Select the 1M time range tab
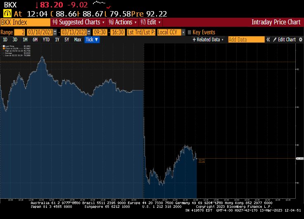 click(x=24, y=40)
